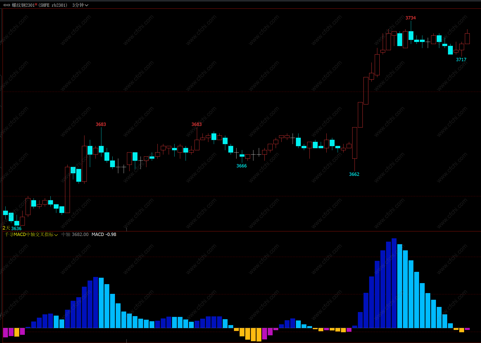481x343 pixels.
Task: Expand the 千寻MACD中轴交叉指标 indicator selector
Action: [31, 234]
